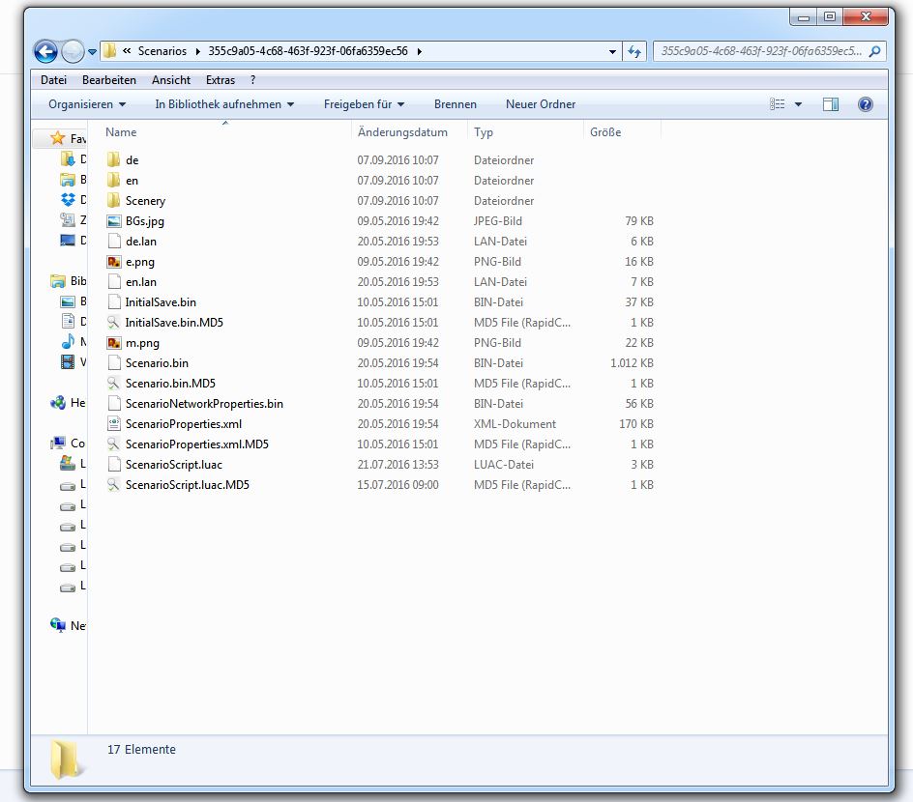
Task: Select the e.png image icon
Action: click(x=114, y=262)
